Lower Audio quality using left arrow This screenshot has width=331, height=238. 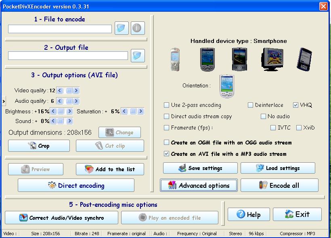(60, 101)
